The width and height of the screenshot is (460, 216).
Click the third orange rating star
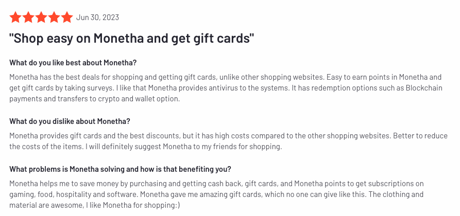click(41, 17)
